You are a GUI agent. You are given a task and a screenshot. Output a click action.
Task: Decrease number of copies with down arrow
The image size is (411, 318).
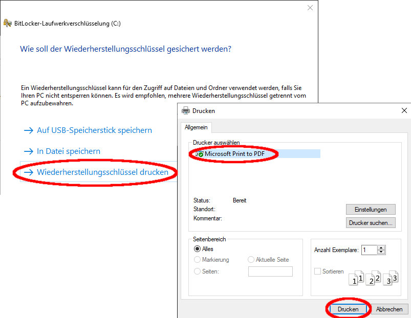pos(381,253)
